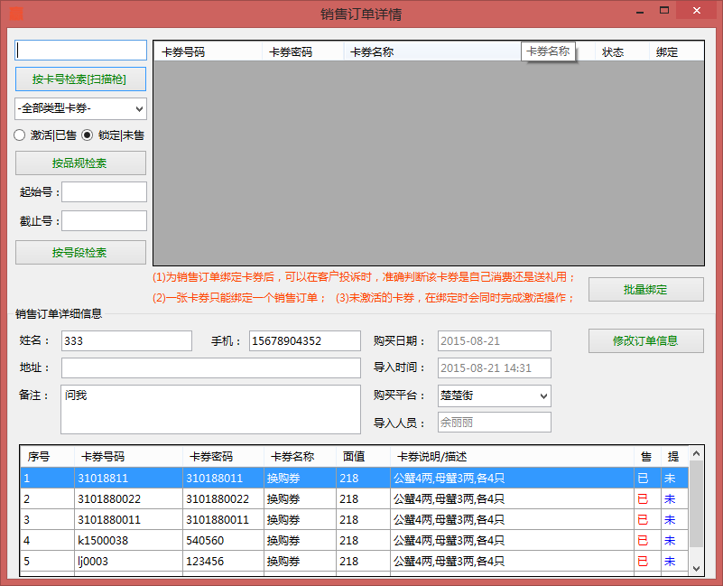Click upper table 状态 column header
Viewport: 723px width, 586px height.
pos(622,51)
